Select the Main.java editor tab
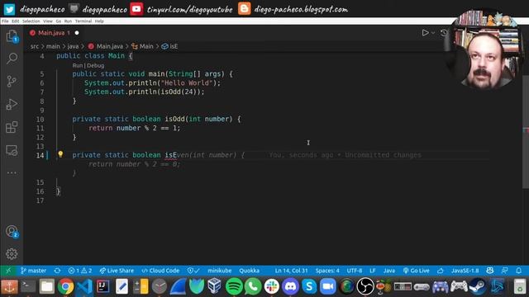Screen dimensions: 529x297 point(54,33)
